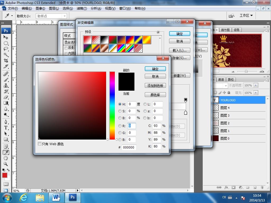Open the 滤镜(T) menu
This screenshot has width=271, height=203.
click(82, 8)
